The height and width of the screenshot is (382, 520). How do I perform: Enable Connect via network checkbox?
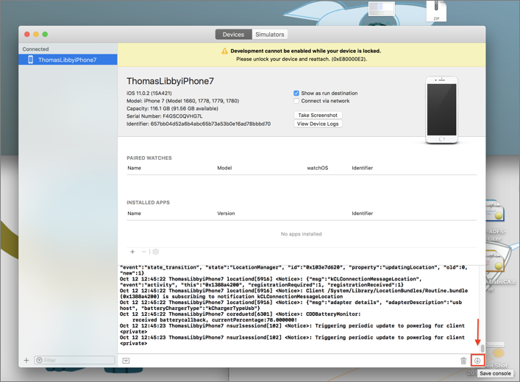296,101
